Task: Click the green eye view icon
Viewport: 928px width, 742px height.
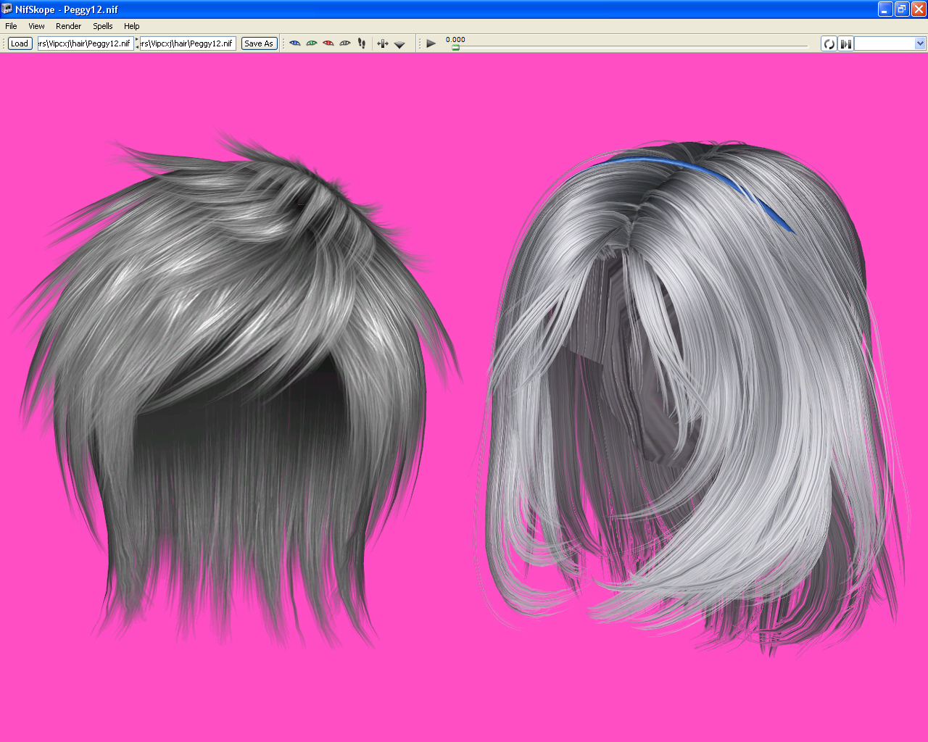Action: (312, 43)
